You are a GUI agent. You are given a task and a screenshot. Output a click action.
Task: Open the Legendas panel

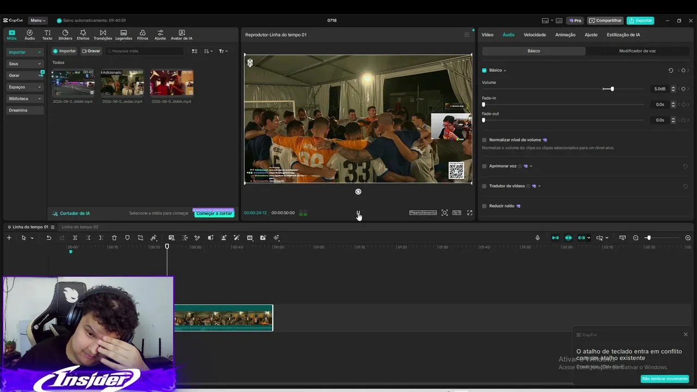(124, 35)
